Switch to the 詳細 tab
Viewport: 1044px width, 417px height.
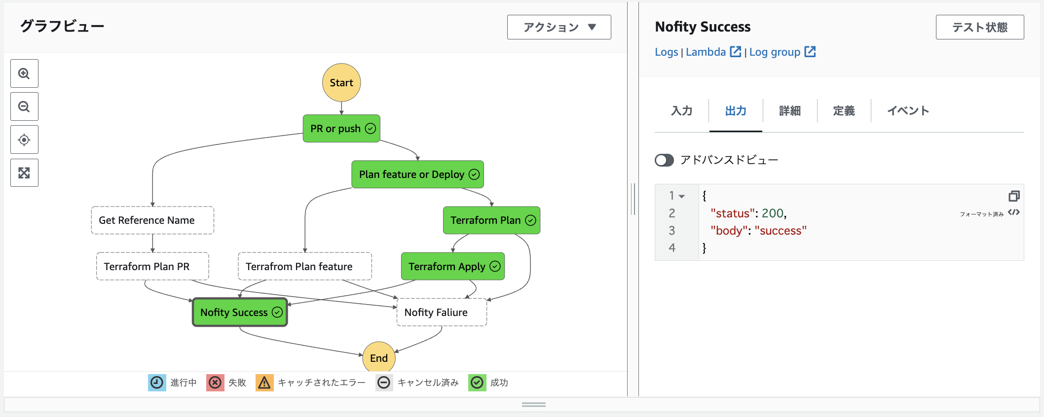(789, 111)
